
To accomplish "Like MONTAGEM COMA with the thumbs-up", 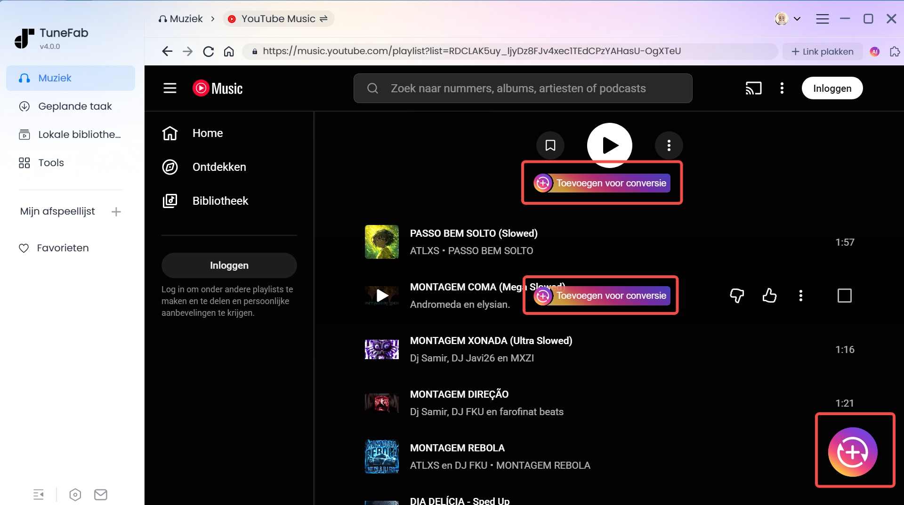I will [x=769, y=296].
